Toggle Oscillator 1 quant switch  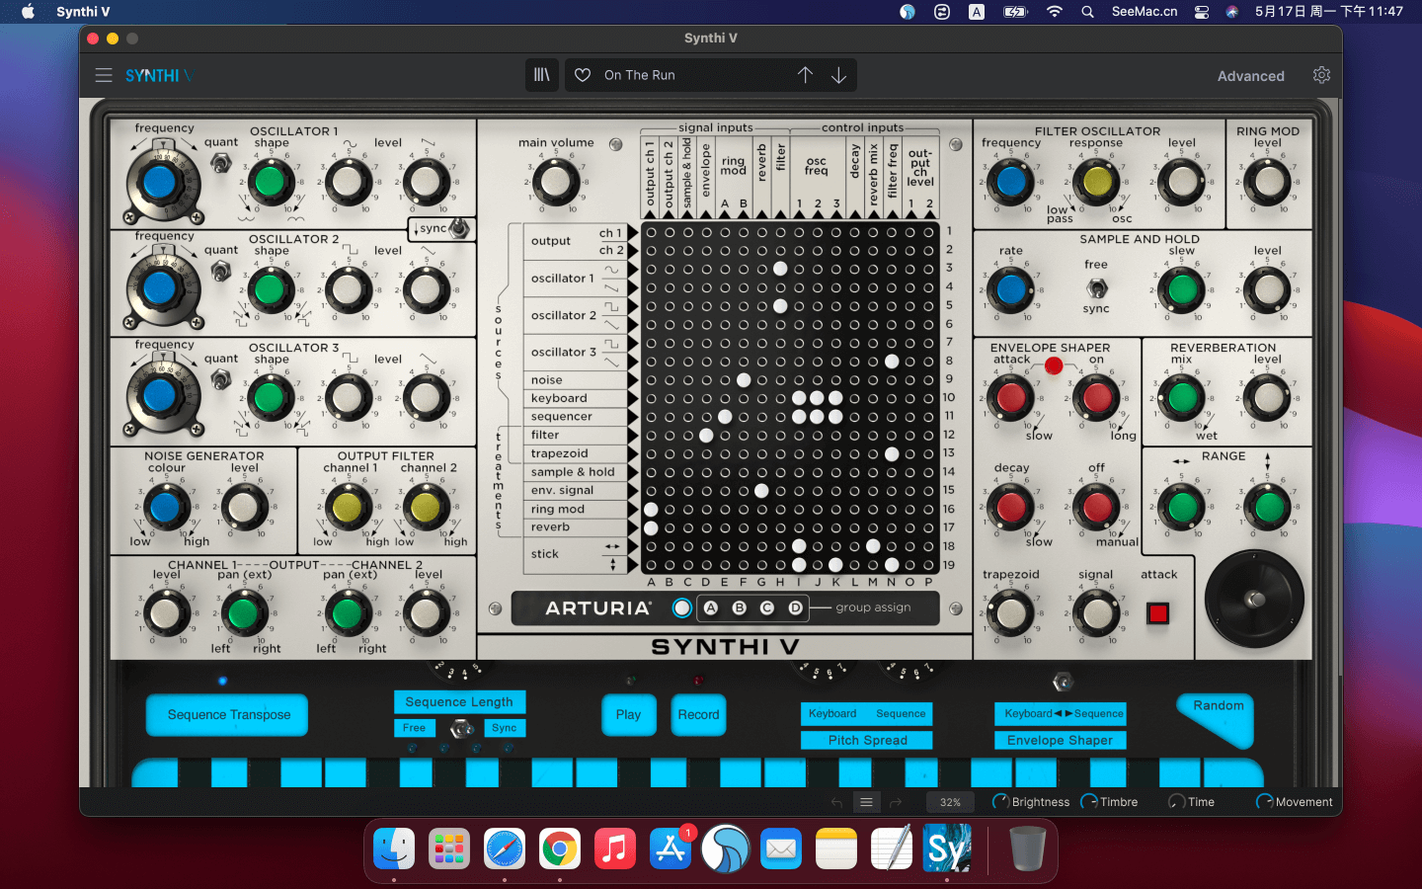tap(221, 163)
